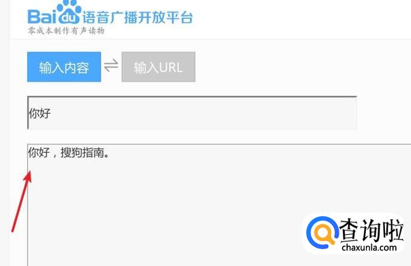Click the 查询啦 watermark text
This screenshot has height=266, width=411.
(371, 230)
